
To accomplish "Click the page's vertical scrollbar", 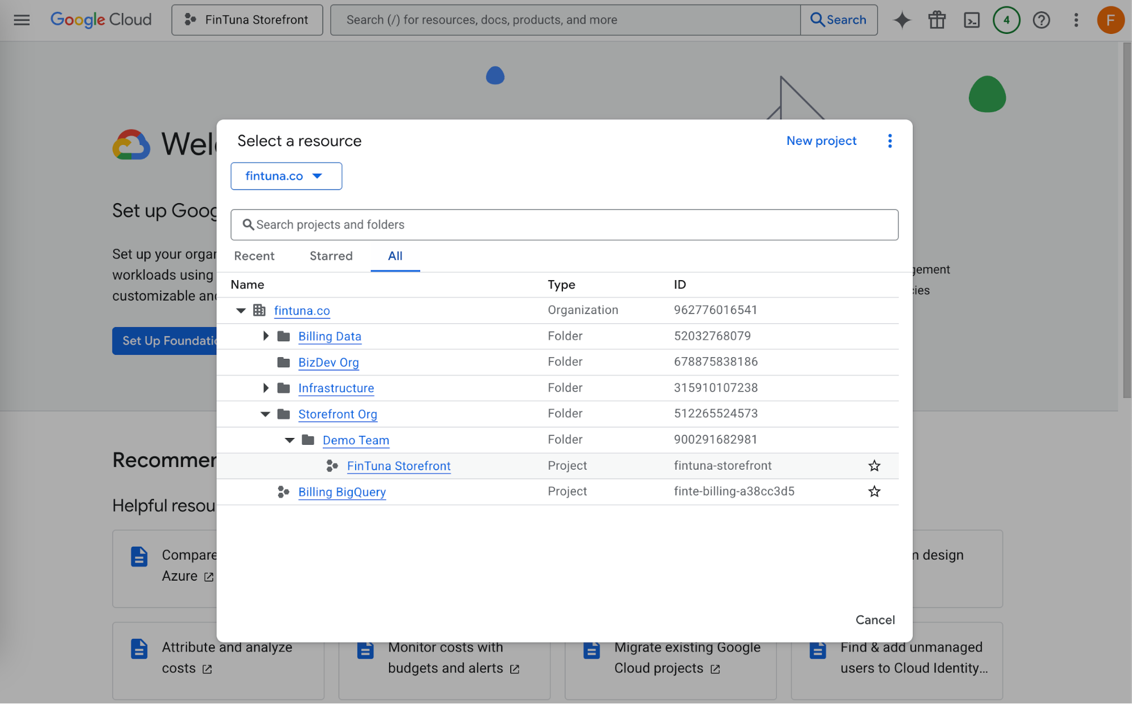I will [x=1127, y=221].
